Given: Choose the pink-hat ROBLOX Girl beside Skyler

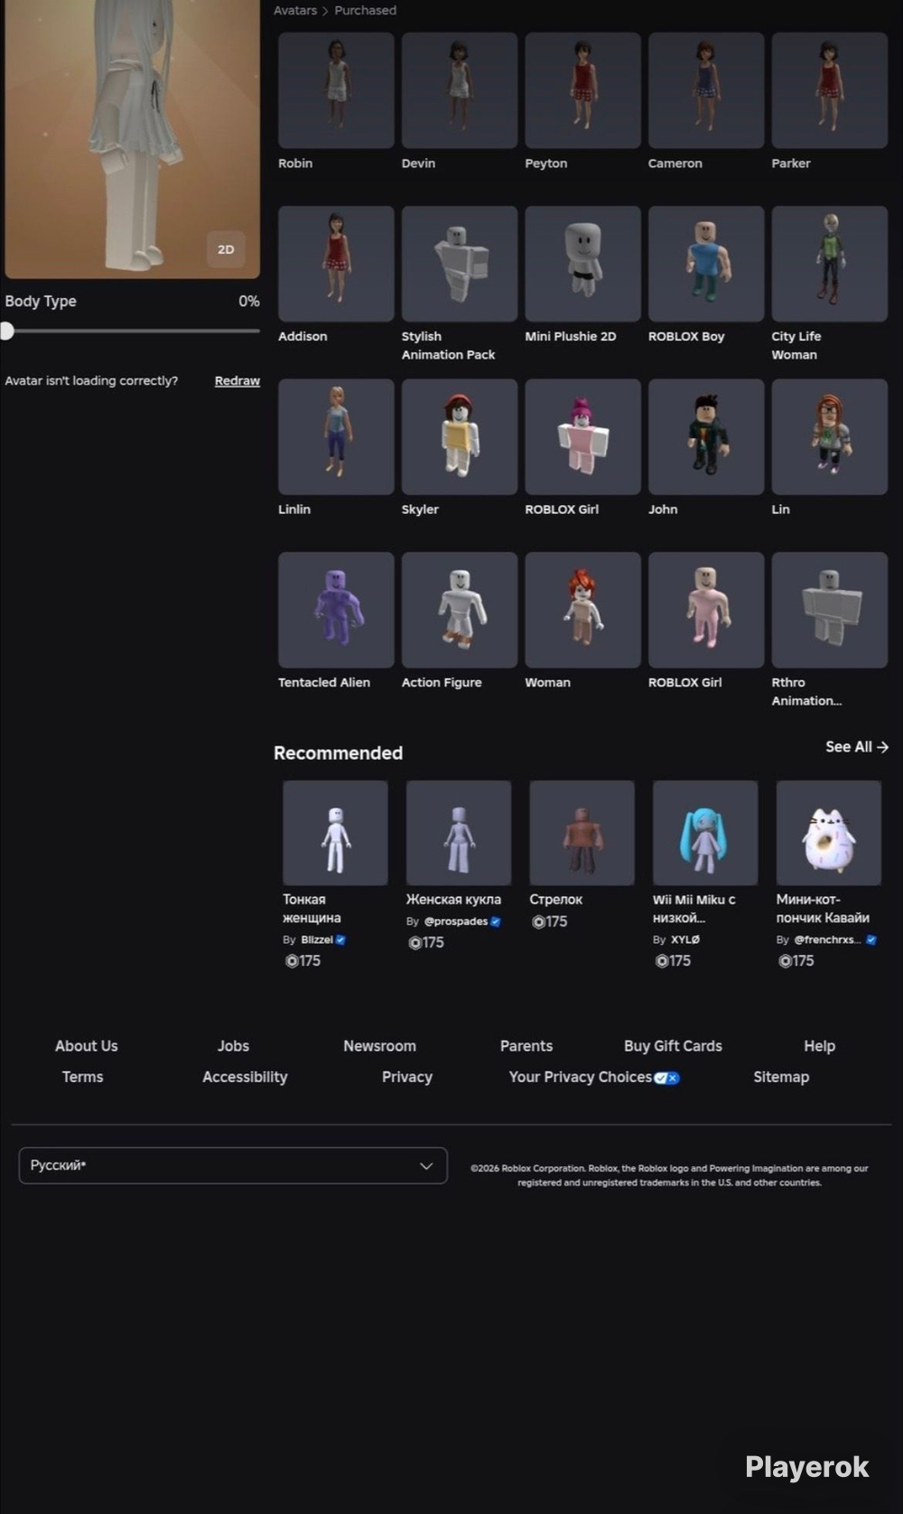Looking at the screenshot, I should (x=582, y=436).
